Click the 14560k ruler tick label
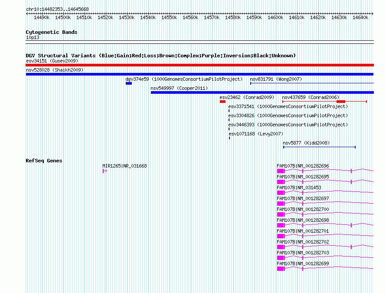Screen dimensions: 386x293 click(x=190, y=17)
